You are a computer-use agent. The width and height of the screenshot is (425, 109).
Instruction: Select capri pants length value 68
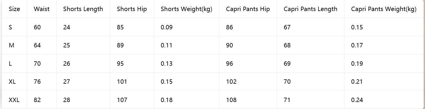point(287,45)
